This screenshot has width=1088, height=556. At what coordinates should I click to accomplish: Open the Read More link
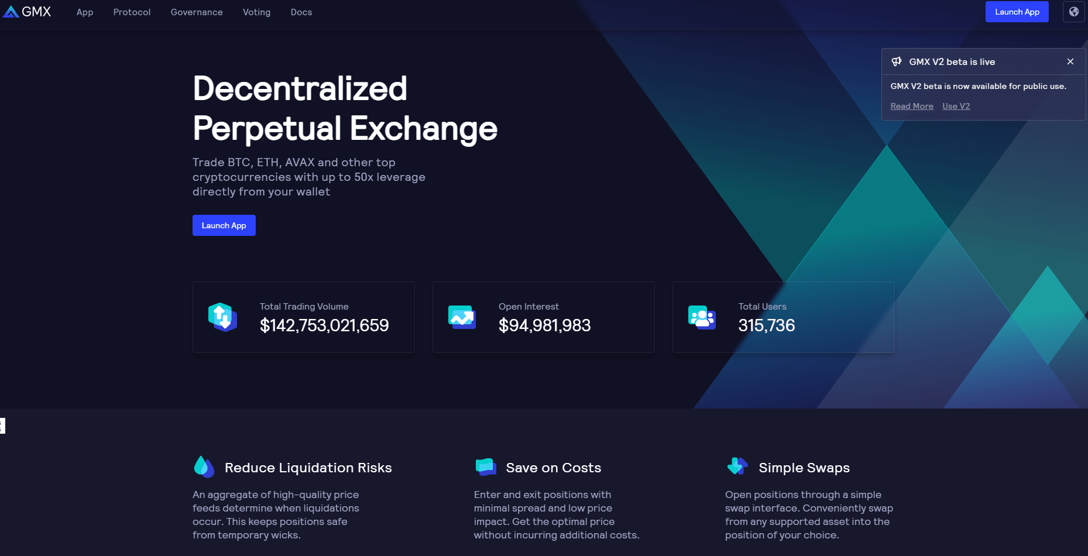(x=911, y=106)
